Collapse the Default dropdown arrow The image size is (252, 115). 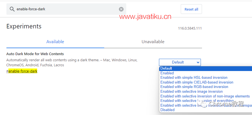[x=198, y=62]
